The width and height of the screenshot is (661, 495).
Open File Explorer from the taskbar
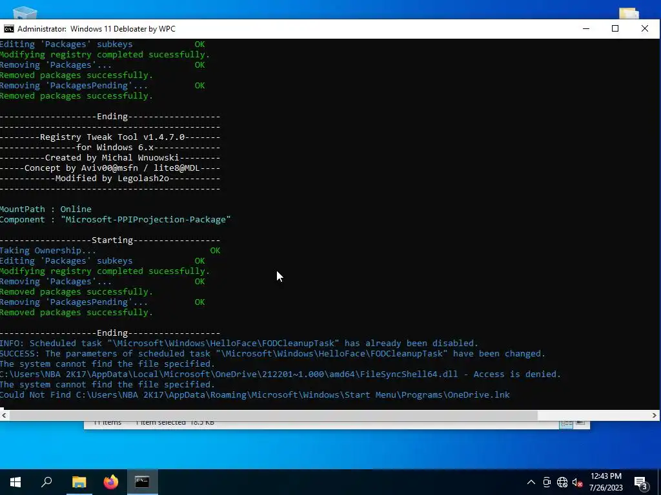pyautogui.click(x=79, y=482)
